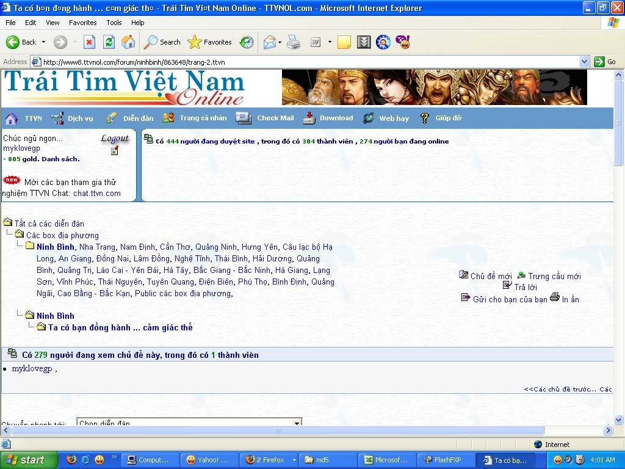Expand the Back button history dropdown arrow

[x=43, y=42]
